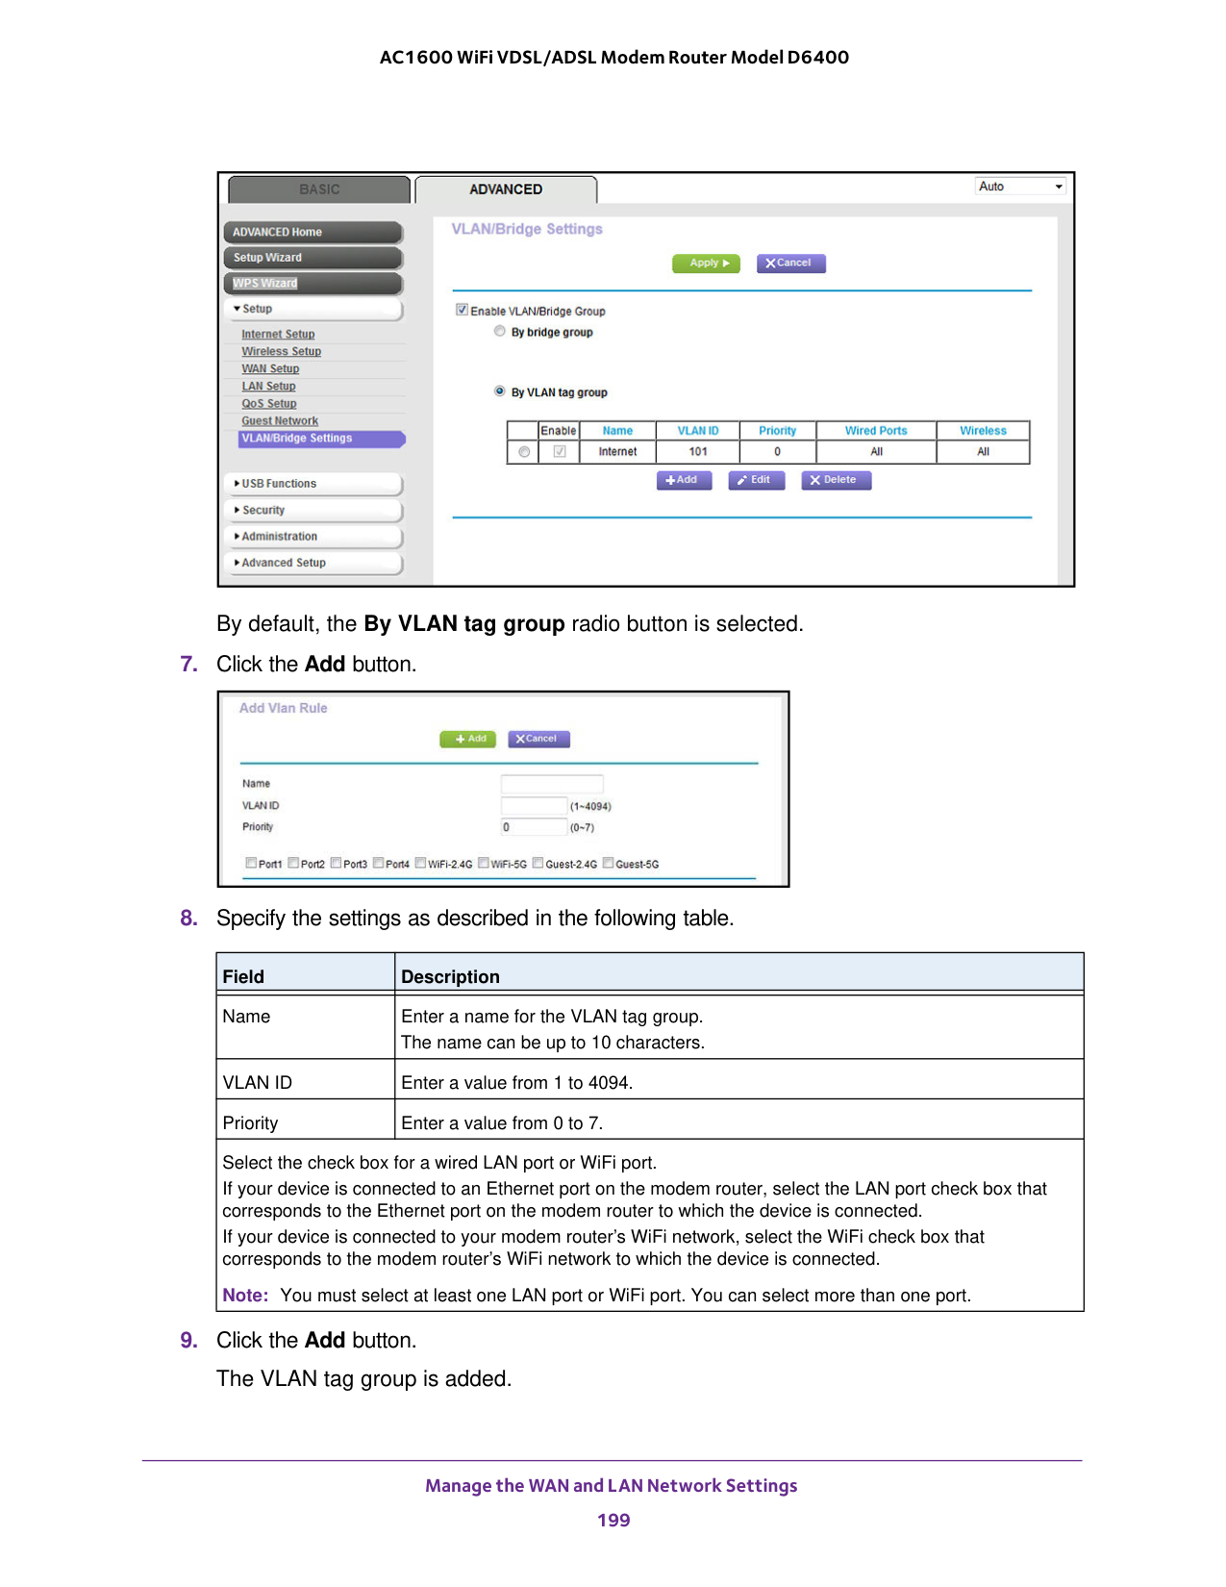This screenshot has width=1226, height=1587.
Task: Expand the USB Functions section
Action: tap(279, 484)
